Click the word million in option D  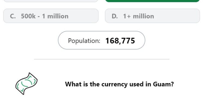point(143,16)
